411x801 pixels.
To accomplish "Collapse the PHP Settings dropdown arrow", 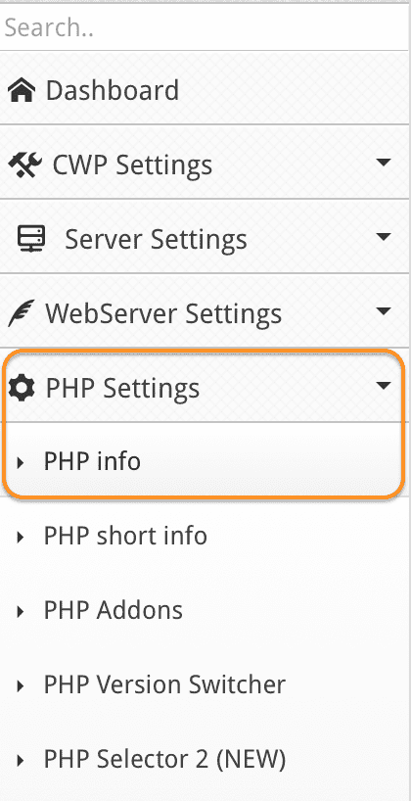I will 384,385.
